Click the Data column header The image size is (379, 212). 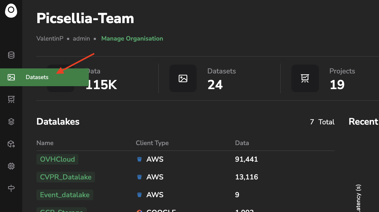tap(242, 143)
